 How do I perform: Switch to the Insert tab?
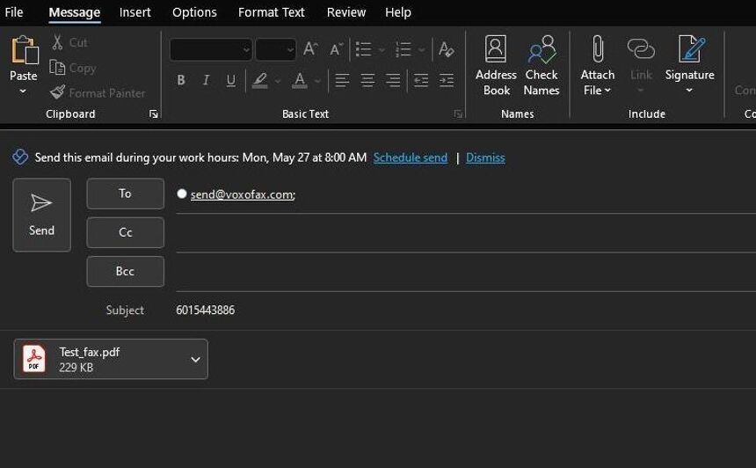135,12
